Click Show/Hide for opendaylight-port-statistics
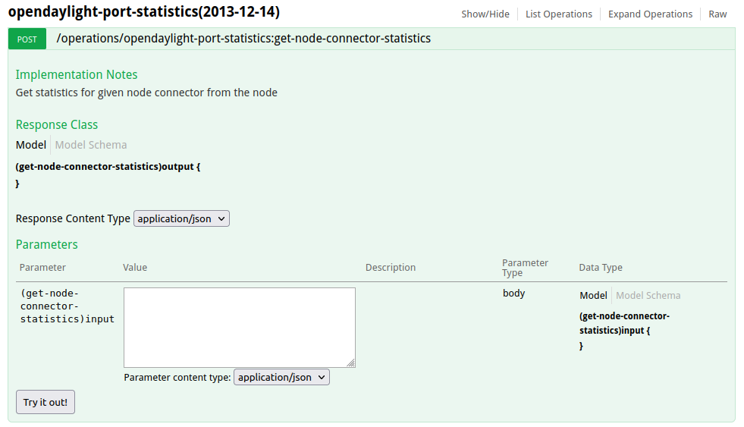This screenshot has width=744, height=427. click(x=485, y=14)
